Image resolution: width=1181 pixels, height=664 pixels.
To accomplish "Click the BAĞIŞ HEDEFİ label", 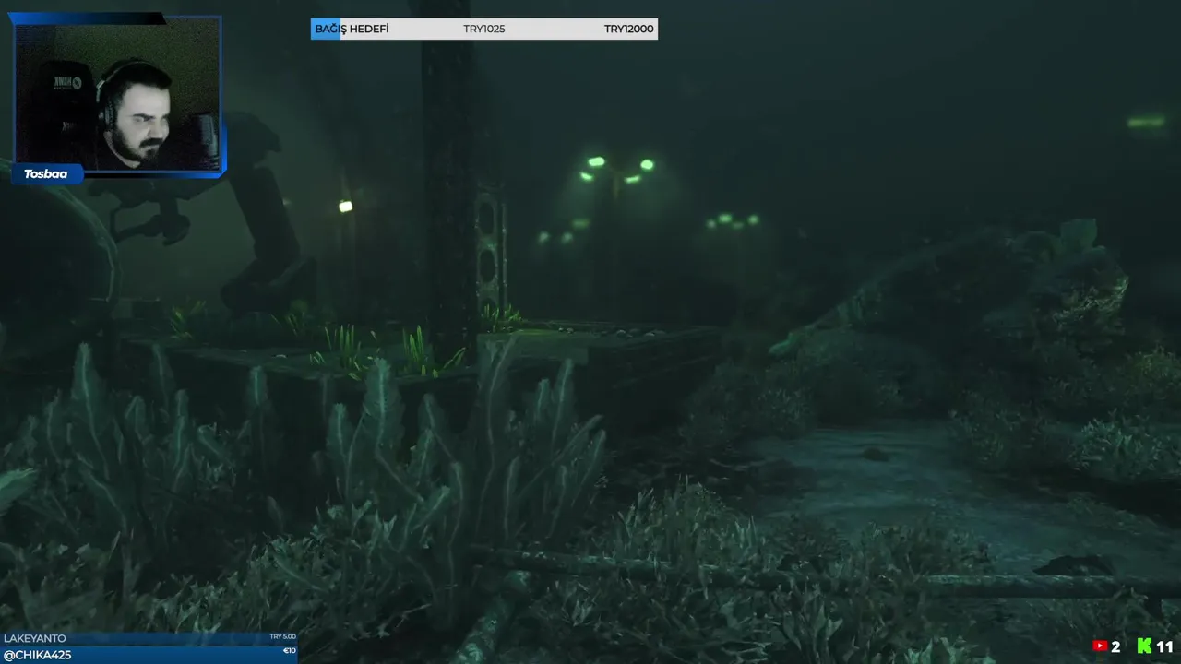I will 352,29.
